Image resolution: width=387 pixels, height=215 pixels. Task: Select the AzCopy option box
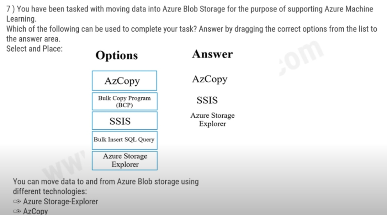click(124, 81)
